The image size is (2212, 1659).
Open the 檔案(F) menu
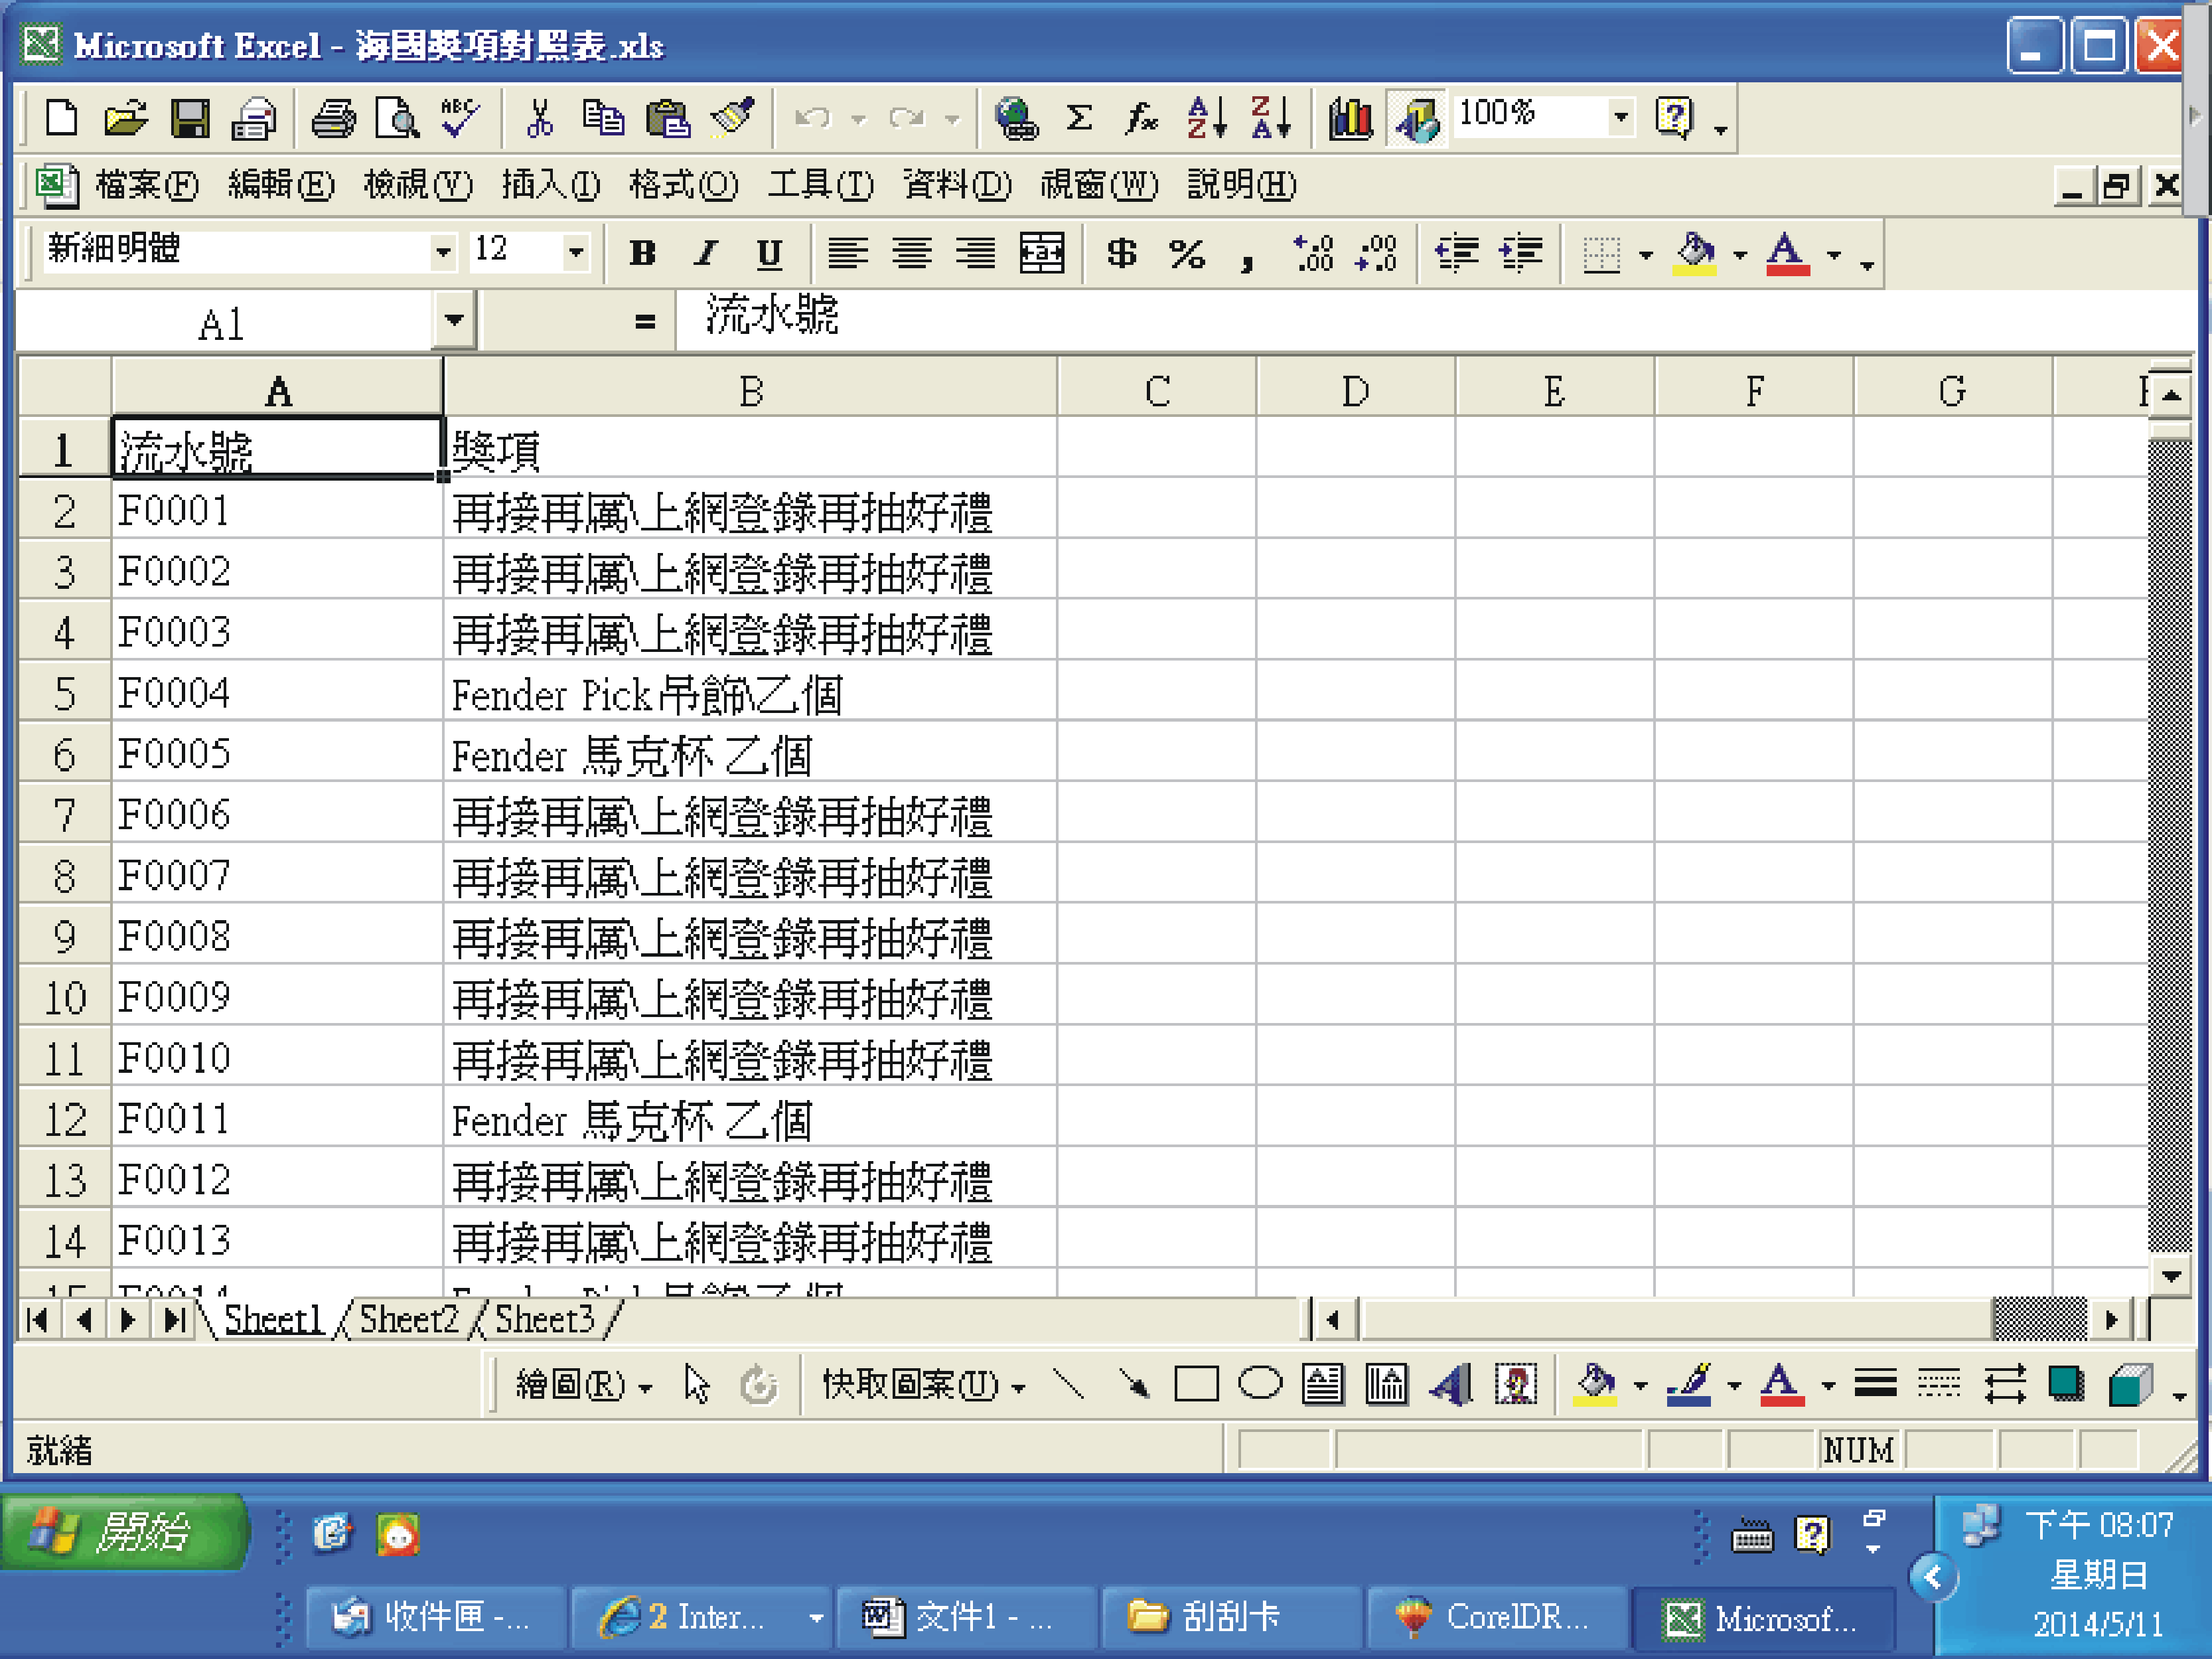coord(147,185)
